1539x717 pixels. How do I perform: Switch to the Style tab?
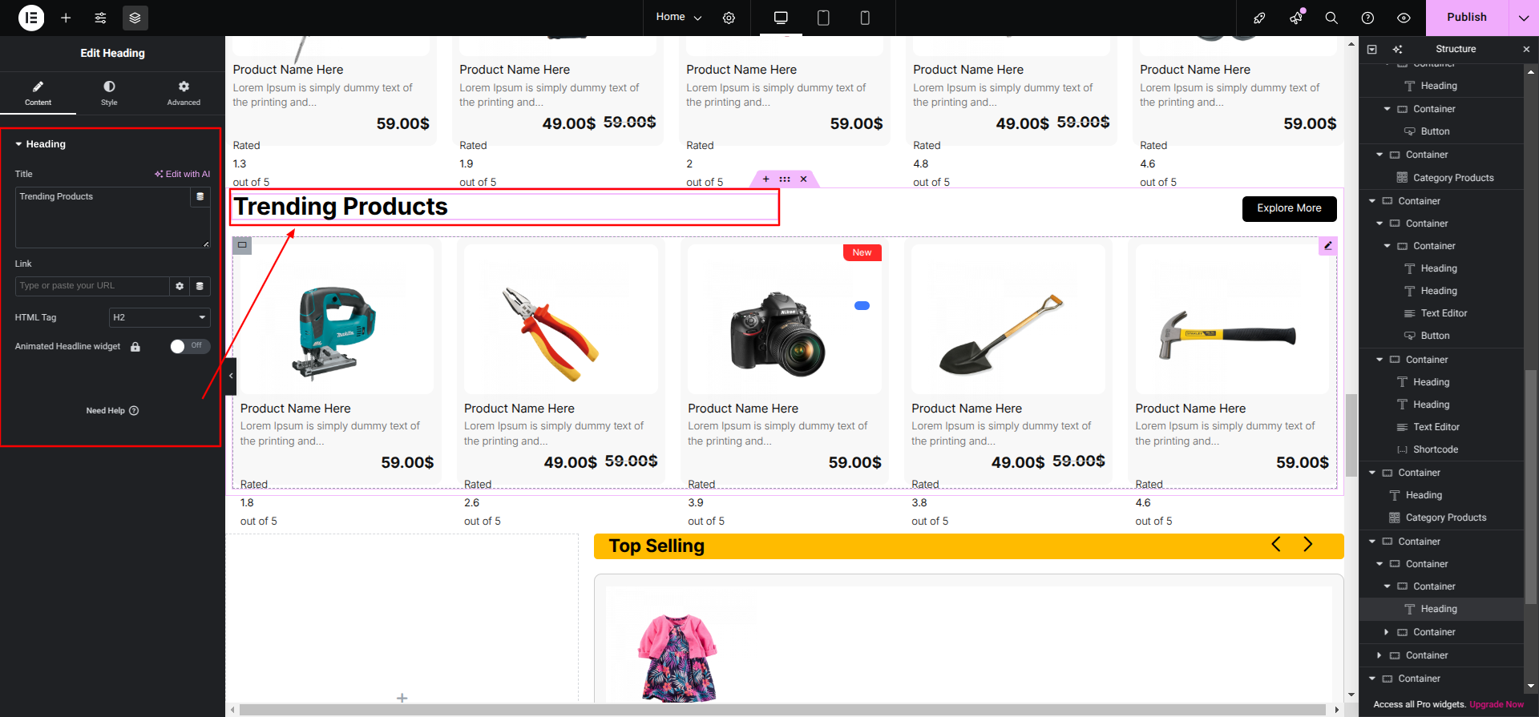click(109, 93)
